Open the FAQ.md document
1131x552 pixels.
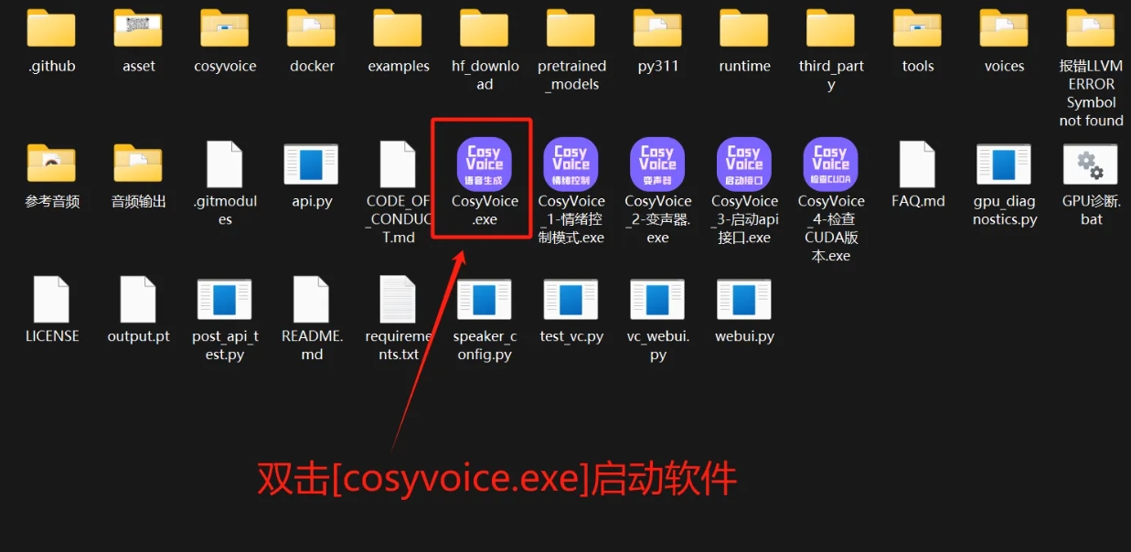[917, 167]
